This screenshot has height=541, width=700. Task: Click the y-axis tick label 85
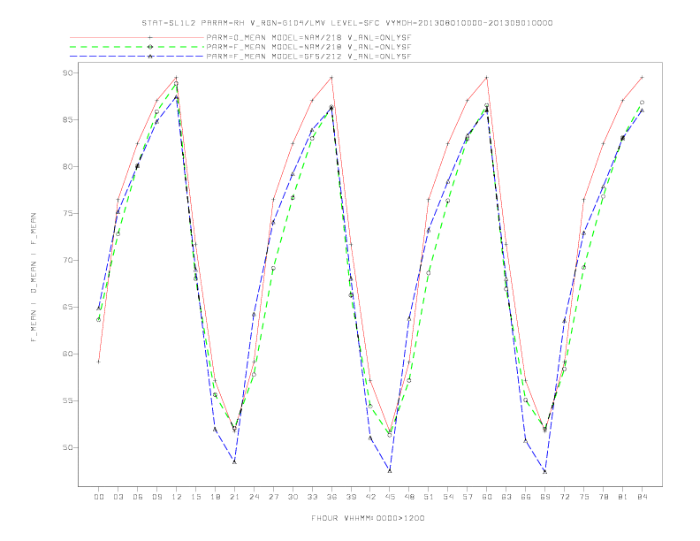tap(68, 119)
